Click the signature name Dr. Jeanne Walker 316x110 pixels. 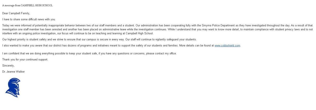coord(13,72)
